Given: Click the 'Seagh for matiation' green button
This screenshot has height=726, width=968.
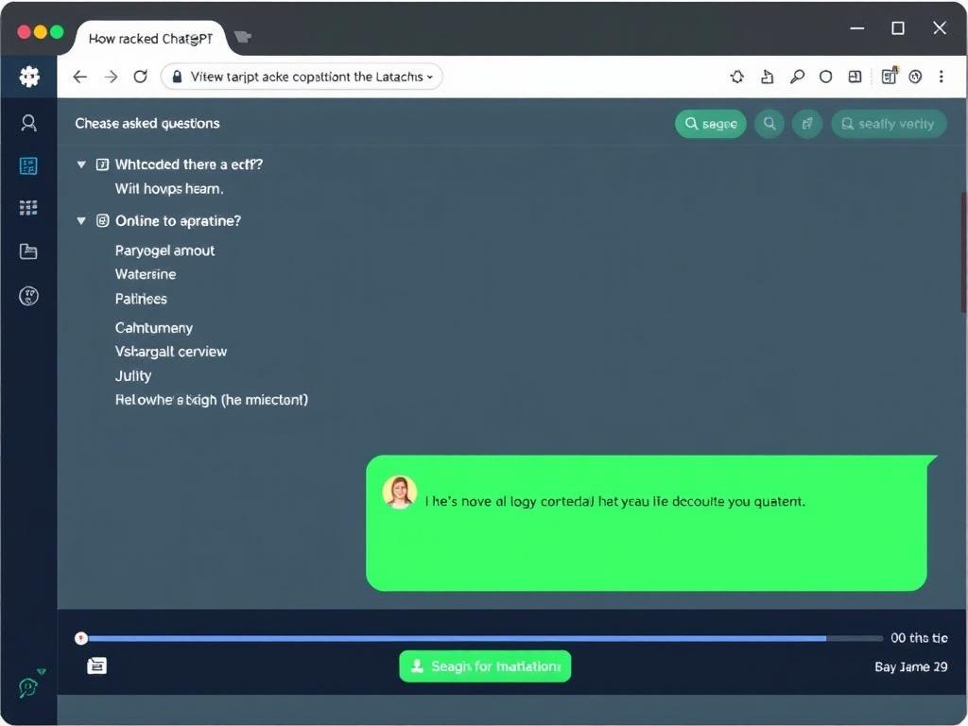Looking at the screenshot, I should (x=485, y=665).
